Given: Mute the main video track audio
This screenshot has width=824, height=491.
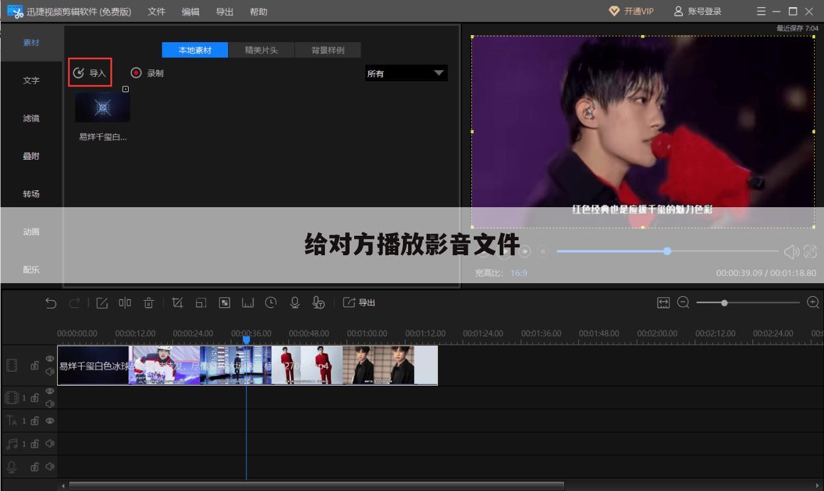Looking at the screenshot, I should 50,371.
